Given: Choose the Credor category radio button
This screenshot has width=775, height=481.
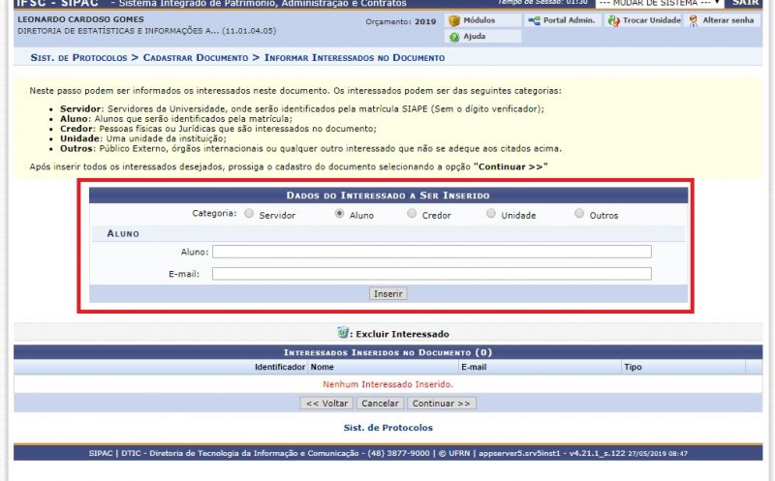Looking at the screenshot, I should tap(413, 214).
